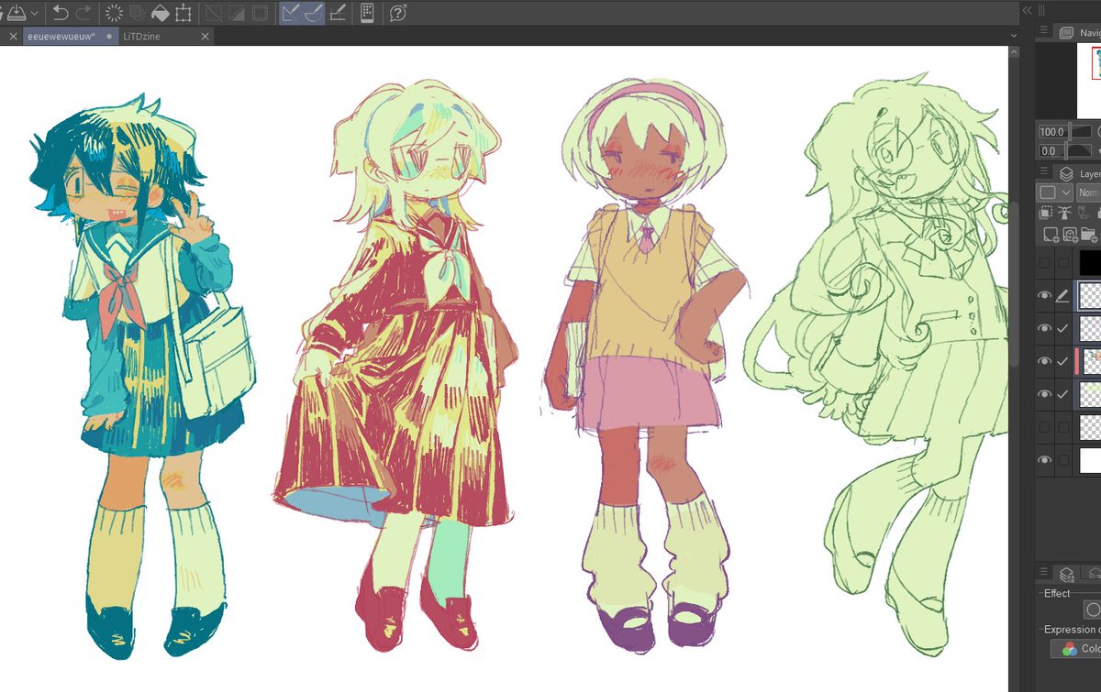Hide the layer with the red color marker
This screenshot has height=692, width=1101.
tap(1044, 361)
